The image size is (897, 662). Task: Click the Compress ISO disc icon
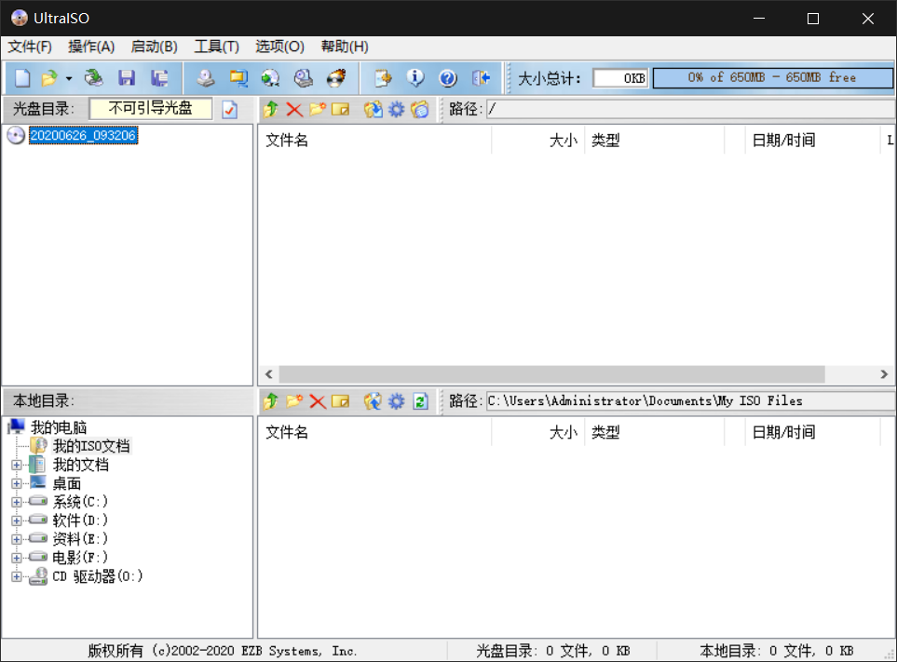tap(270, 78)
